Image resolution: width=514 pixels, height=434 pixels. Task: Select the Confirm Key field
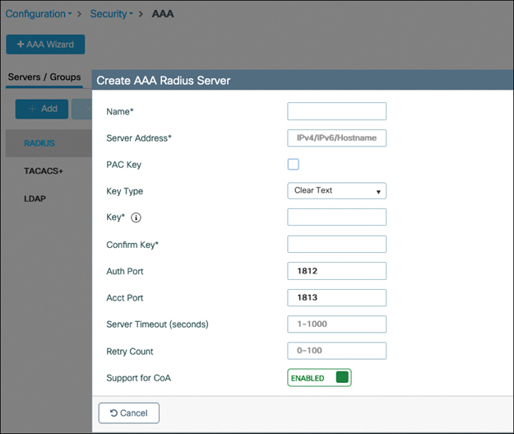coord(336,245)
